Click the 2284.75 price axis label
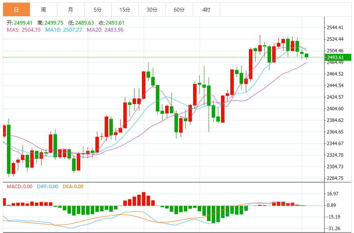This screenshot has height=233, width=354. (x=335, y=179)
